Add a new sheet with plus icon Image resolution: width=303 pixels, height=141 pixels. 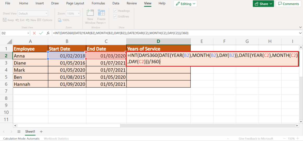click(x=41, y=132)
